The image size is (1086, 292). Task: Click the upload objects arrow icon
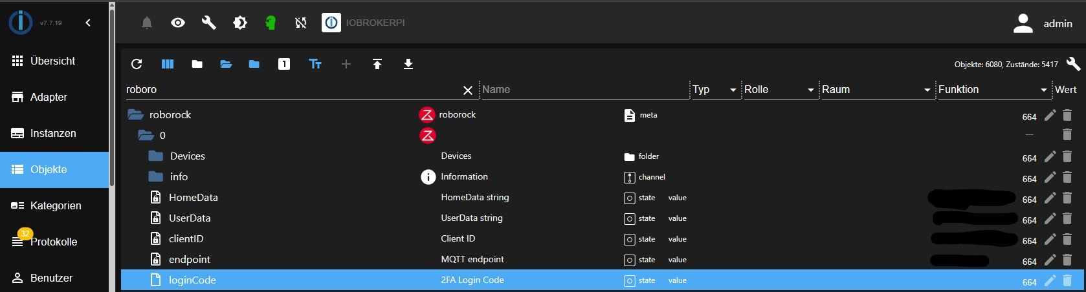click(x=377, y=64)
